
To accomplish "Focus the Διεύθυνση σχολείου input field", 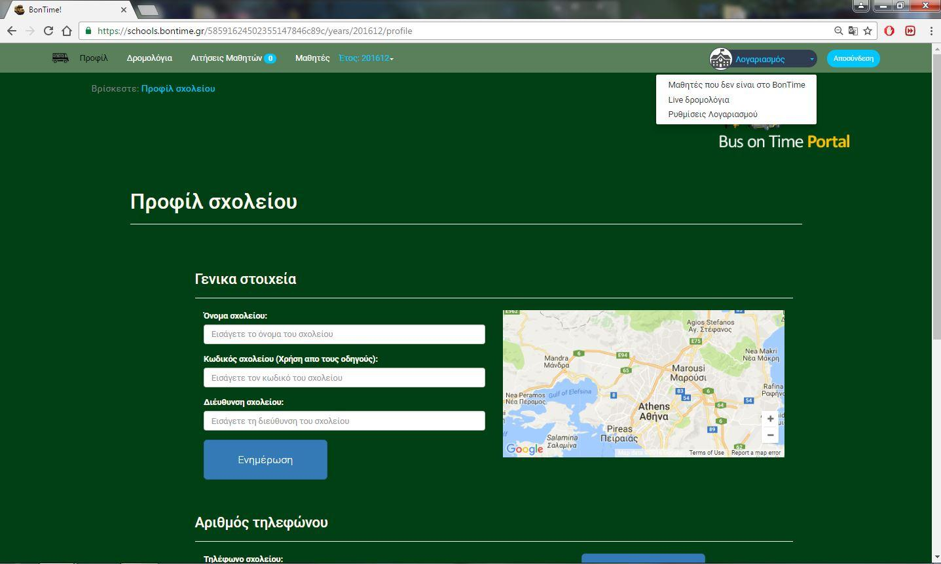I will [344, 421].
